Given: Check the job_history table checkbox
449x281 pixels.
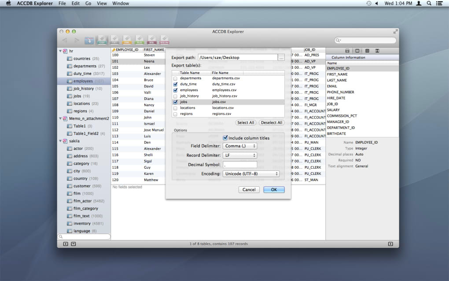Looking at the screenshot, I should (175, 96).
